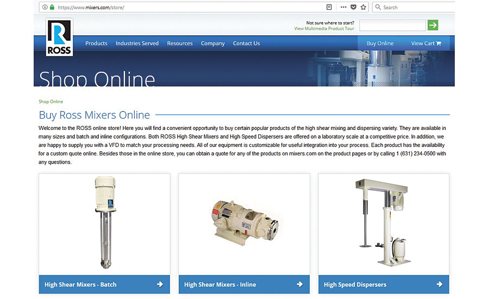Click the Buy Online tab

(x=380, y=43)
